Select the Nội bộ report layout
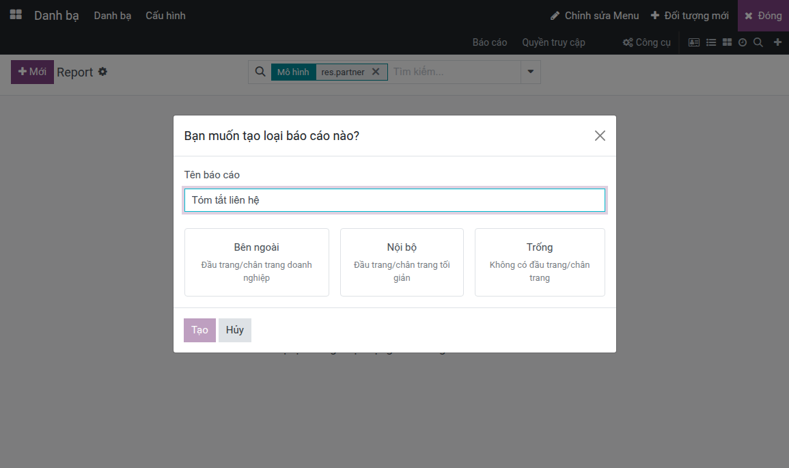 tap(402, 262)
